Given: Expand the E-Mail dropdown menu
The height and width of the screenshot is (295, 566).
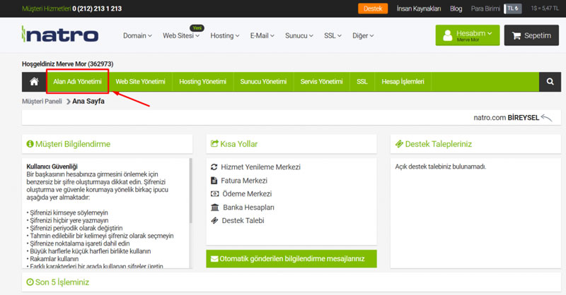Looking at the screenshot, I should [262, 36].
